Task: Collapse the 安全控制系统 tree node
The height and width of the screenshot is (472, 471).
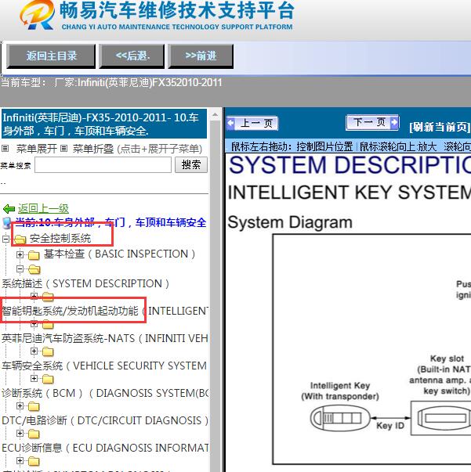Action: [5, 239]
